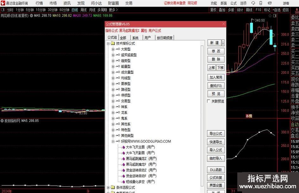Viewport: 299px width, 193px height.
Task: Move formula up with 上移
Action: (x=212, y=68)
